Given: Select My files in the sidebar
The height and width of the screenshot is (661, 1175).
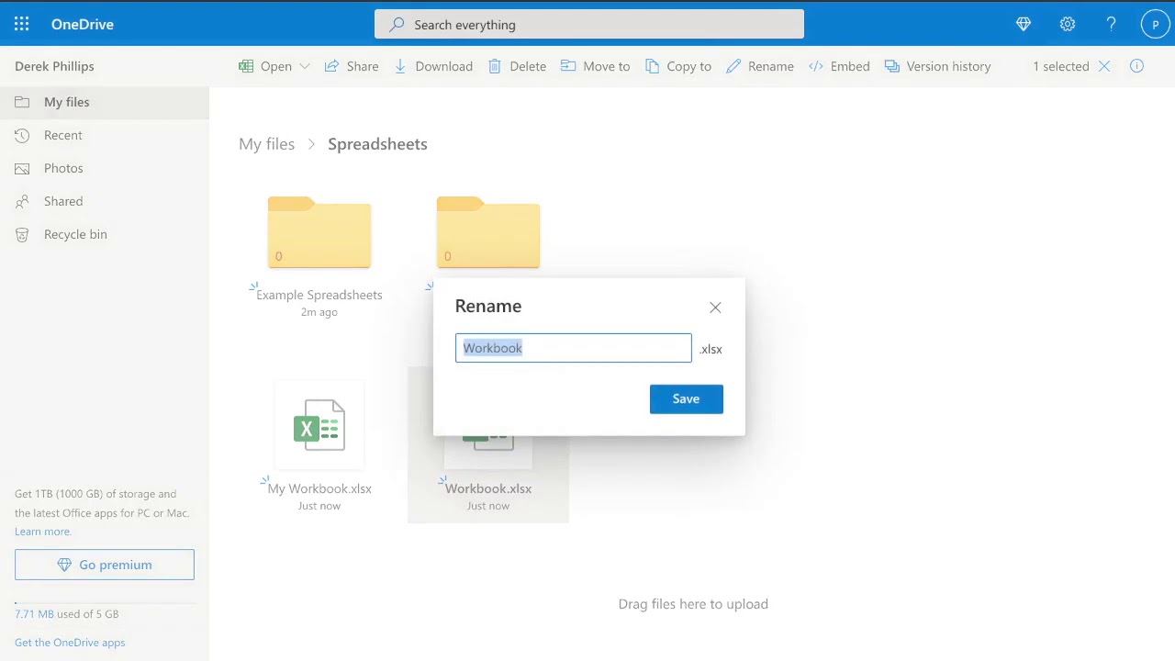Looking at the screenshot, I should coord(105,102).
